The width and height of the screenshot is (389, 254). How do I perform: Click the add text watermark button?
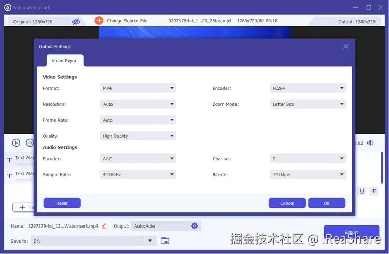pyautogui.click(x=24, y=207)
